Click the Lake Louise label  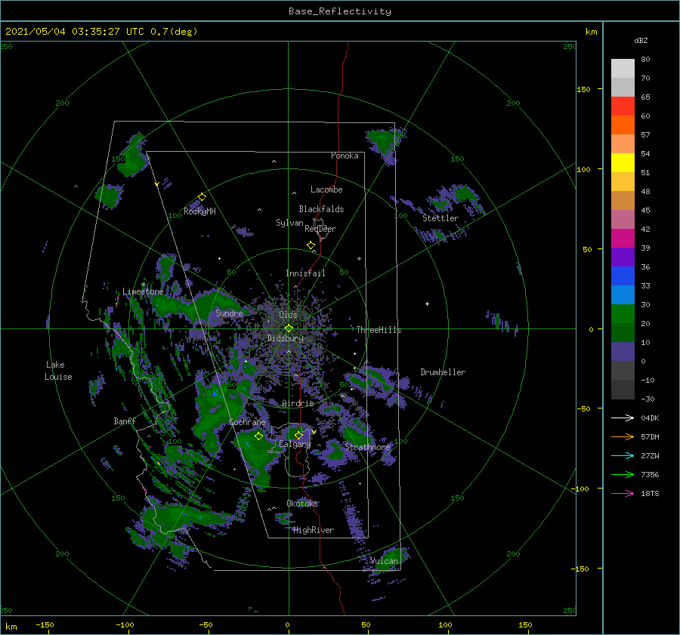[58, 371]
